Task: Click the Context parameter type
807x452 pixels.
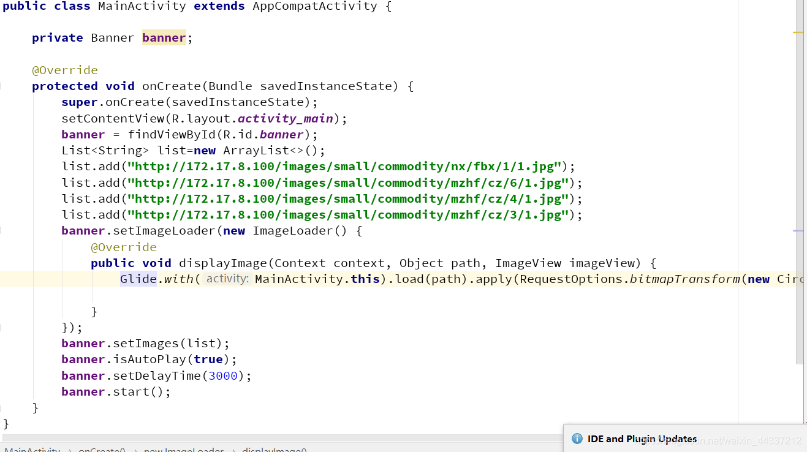Action: pyautogui.click(x=300, y=263)
